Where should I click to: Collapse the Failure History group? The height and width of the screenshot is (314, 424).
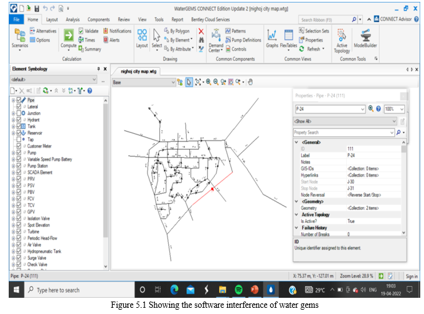[x=296, y=227]
